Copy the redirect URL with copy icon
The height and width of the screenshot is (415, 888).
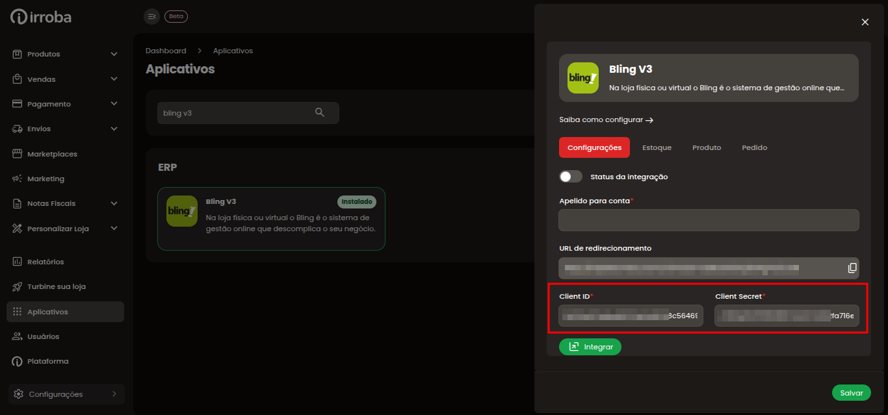click(852, 268)
